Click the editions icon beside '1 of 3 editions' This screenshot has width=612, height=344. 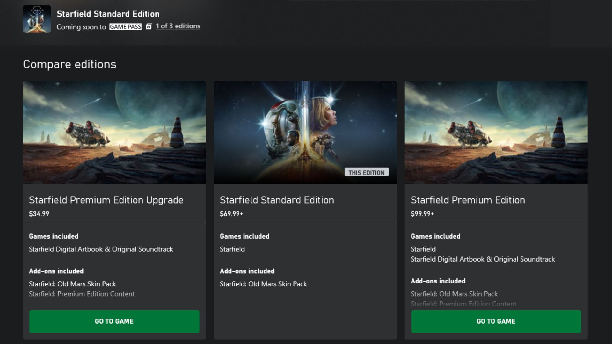pos(149,26)
